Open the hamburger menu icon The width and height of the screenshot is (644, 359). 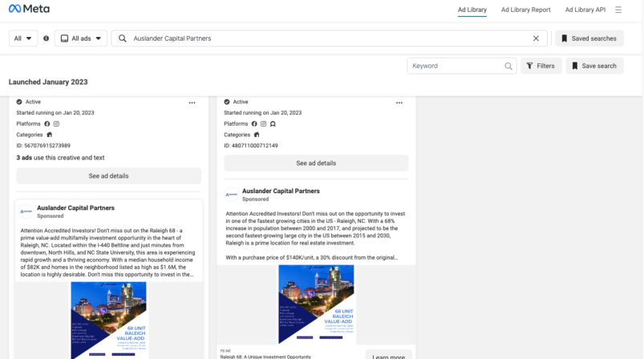pos(618,10)
